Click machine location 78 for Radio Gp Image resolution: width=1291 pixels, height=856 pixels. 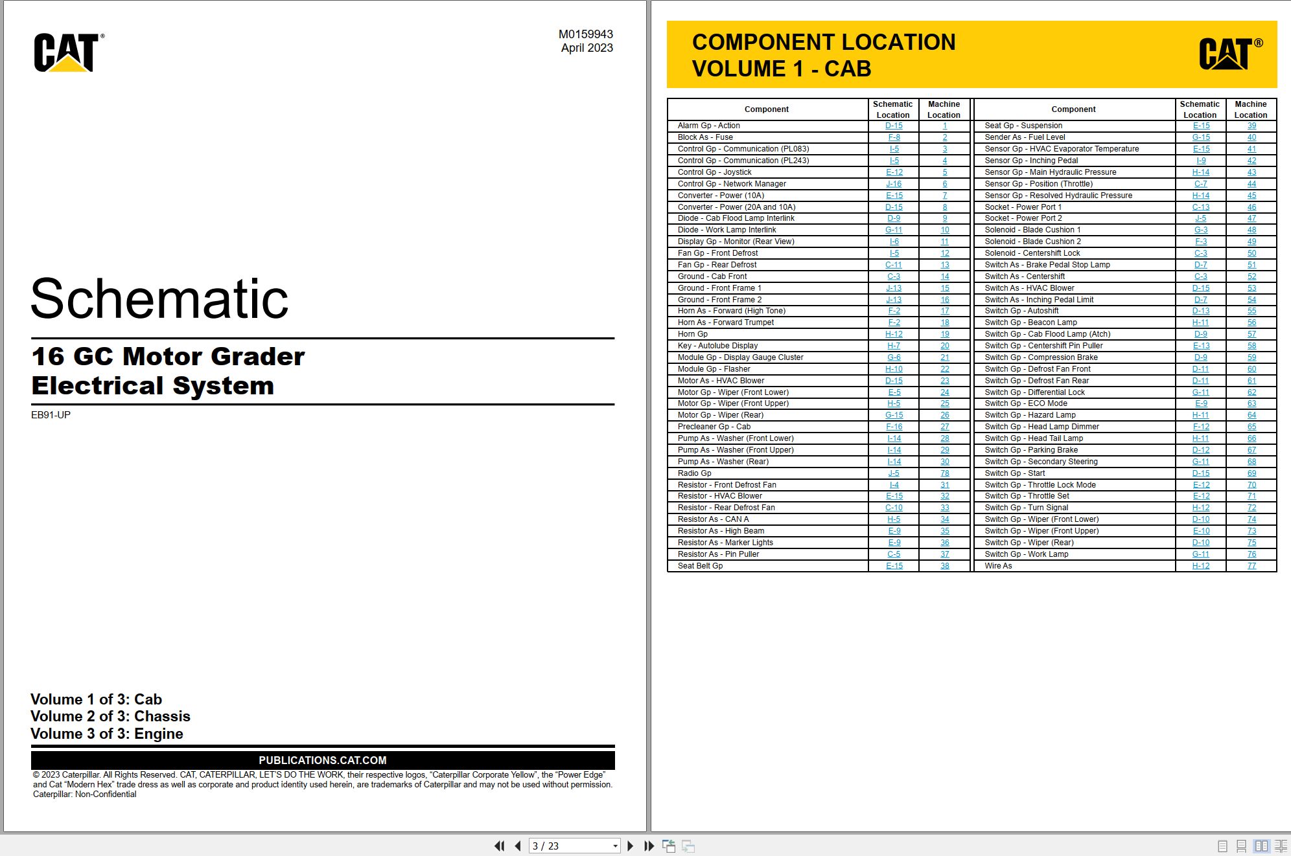tap(945, 473)
